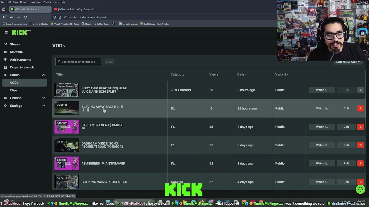Viewport: 369px width, 207px height.
Task: Watch the COOKING !SONG REQUEST ON VOD
Action: pyautogui.click(x=322, y=182)
